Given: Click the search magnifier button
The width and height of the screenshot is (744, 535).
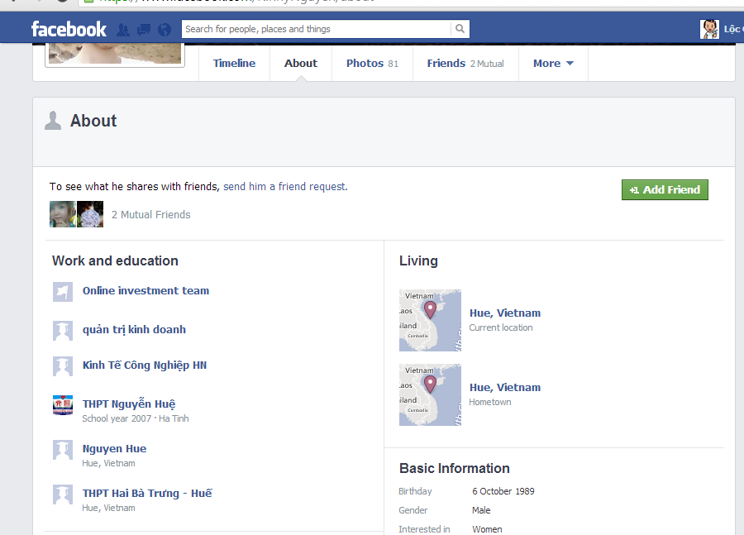Looking at the screenshot, I should 460,29.
